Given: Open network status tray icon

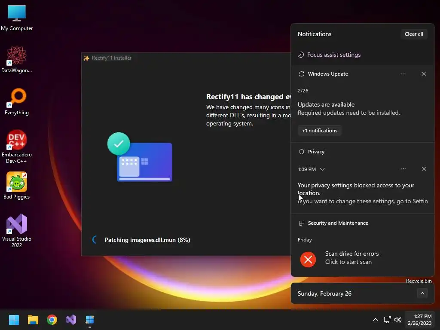Looking at the screenshot, I should coord(388,320).
